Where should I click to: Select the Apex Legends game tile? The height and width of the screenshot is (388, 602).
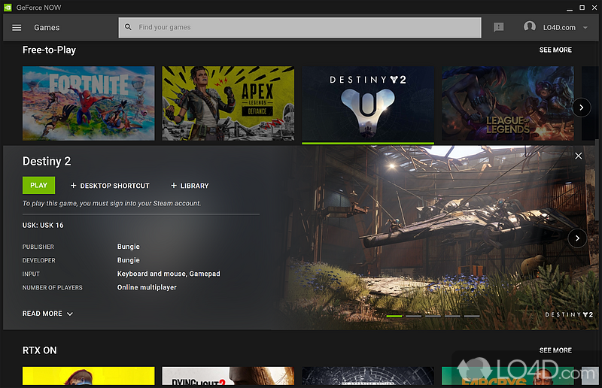click(228, 103)
